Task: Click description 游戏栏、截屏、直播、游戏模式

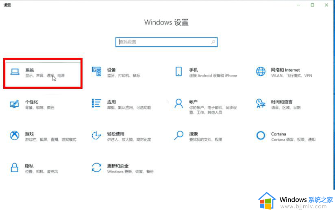Action: click(x=51, y=140)
